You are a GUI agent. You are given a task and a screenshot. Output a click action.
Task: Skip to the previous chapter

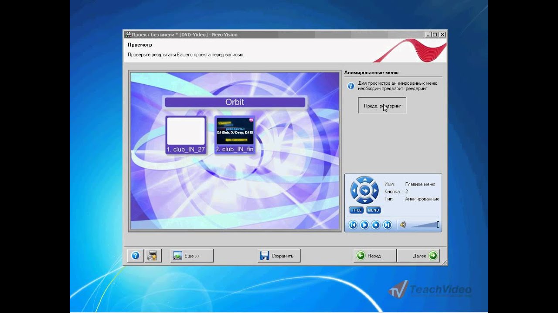point(353,225)
